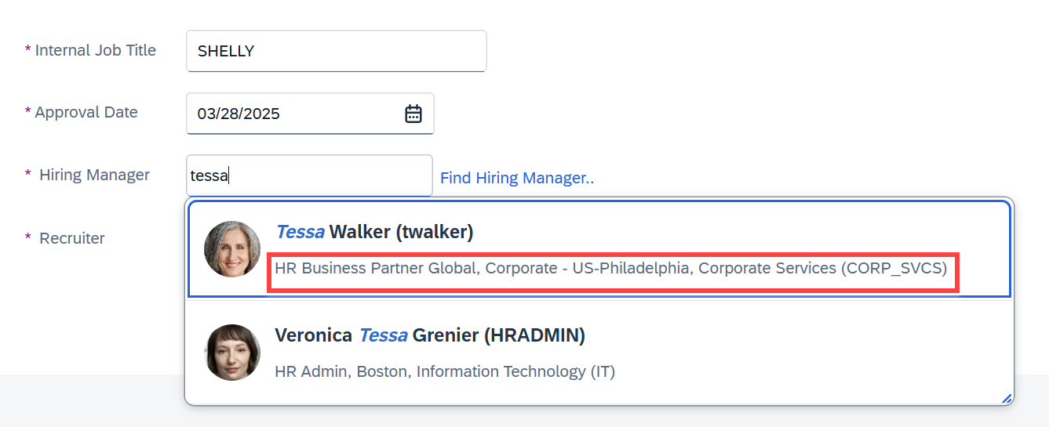Click the Recruiter field label
Image resolution: width=1049 pixels, height=427 pixels.
(72, 238)
